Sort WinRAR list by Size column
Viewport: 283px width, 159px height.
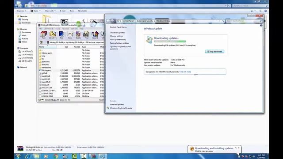coord(63,47)
